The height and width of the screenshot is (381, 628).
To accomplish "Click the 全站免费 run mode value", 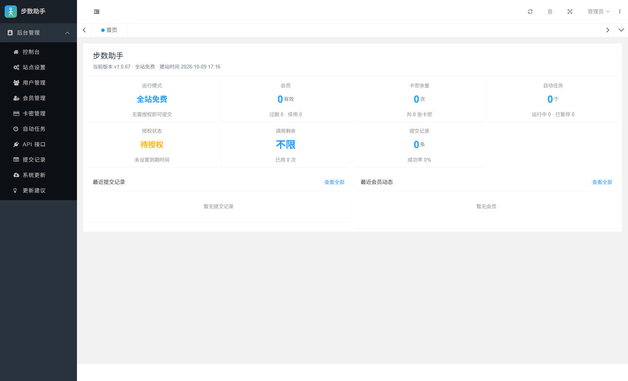I will pos(152,99).
